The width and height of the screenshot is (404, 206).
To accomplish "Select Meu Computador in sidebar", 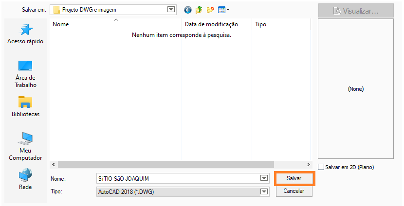I will point(25,147).
